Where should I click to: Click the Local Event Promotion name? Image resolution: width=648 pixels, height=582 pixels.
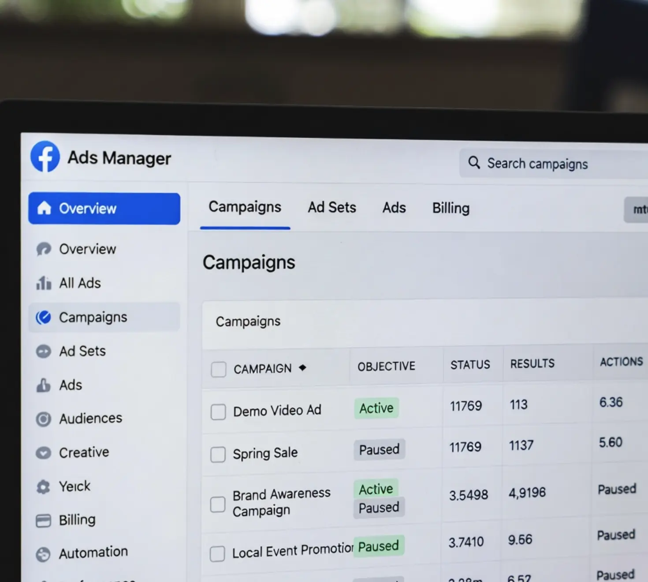(x=292, y=550)
